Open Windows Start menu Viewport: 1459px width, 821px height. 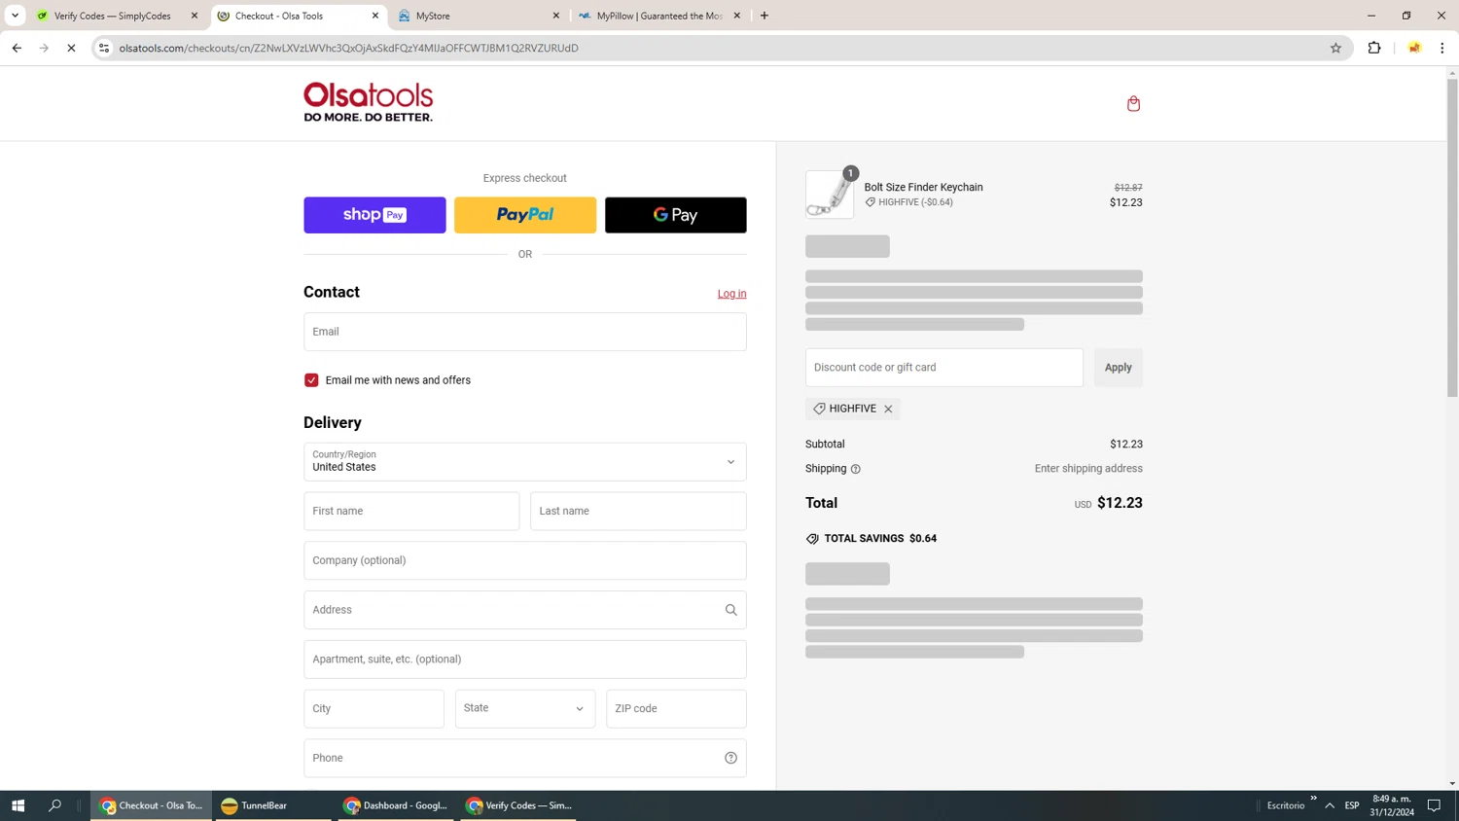[18, 805]
